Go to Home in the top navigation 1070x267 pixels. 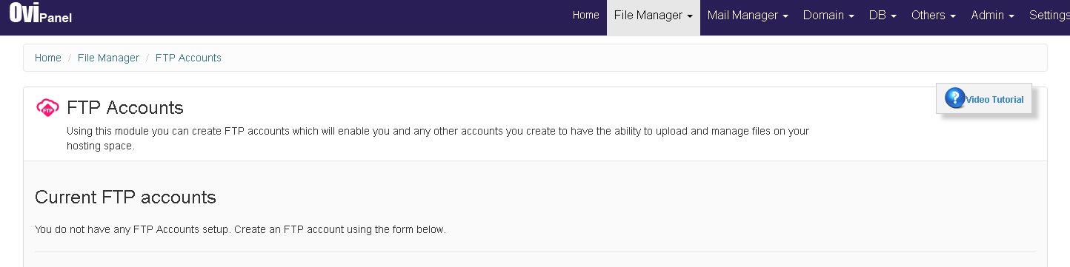[585, 15]
